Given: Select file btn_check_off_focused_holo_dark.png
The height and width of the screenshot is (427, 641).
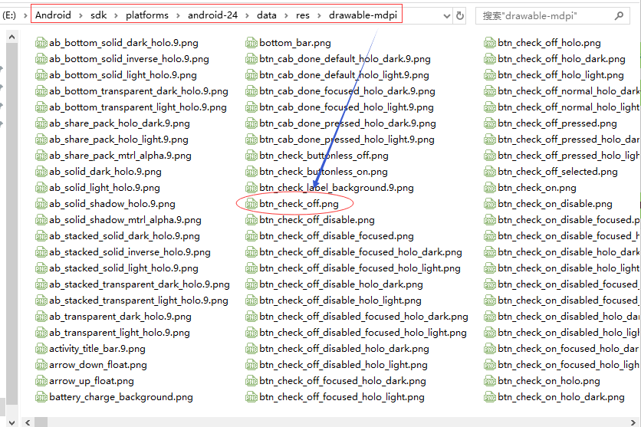Looking at the screenshot, I should pos(336,381).
